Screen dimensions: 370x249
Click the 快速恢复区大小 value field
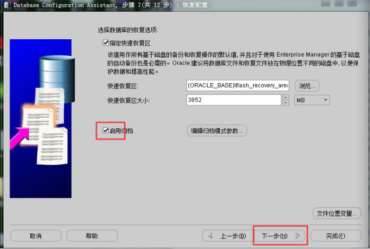(234, 100)
